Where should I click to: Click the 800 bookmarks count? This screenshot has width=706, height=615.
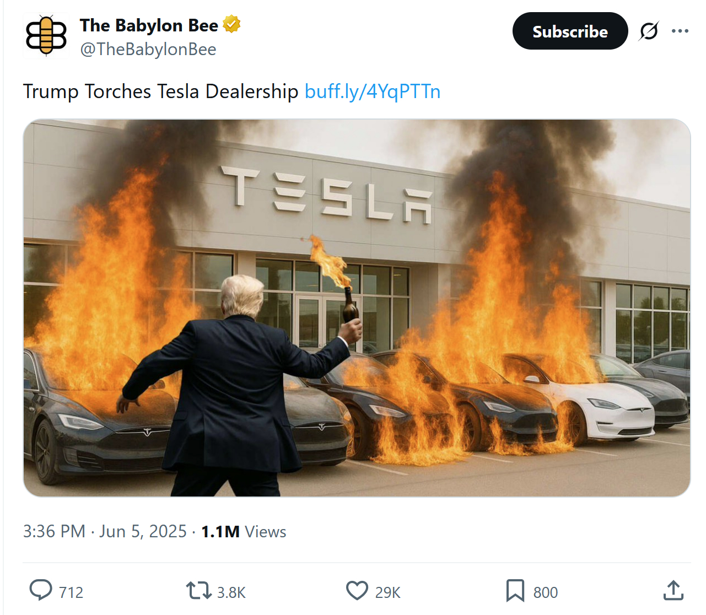pos(546,592)
